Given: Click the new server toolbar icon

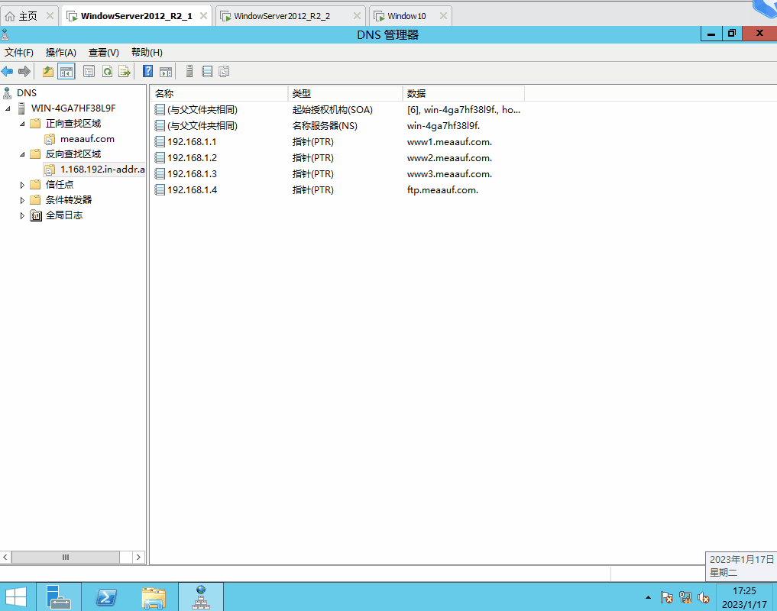Looking at the screenshot, I should (189, 71).
